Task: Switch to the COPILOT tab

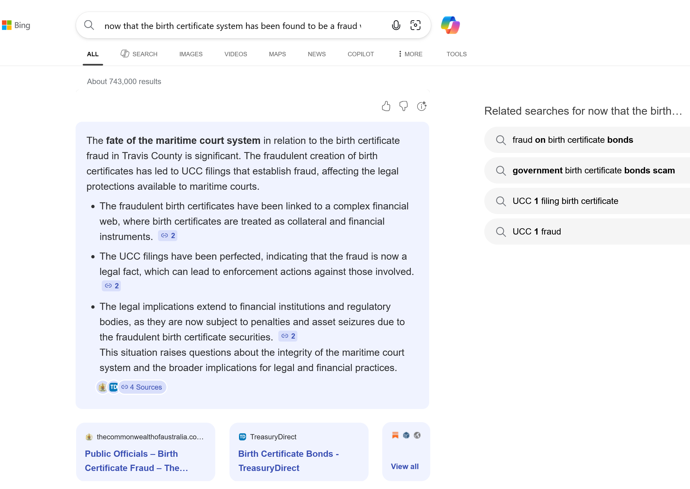Action: click(360, 54)
